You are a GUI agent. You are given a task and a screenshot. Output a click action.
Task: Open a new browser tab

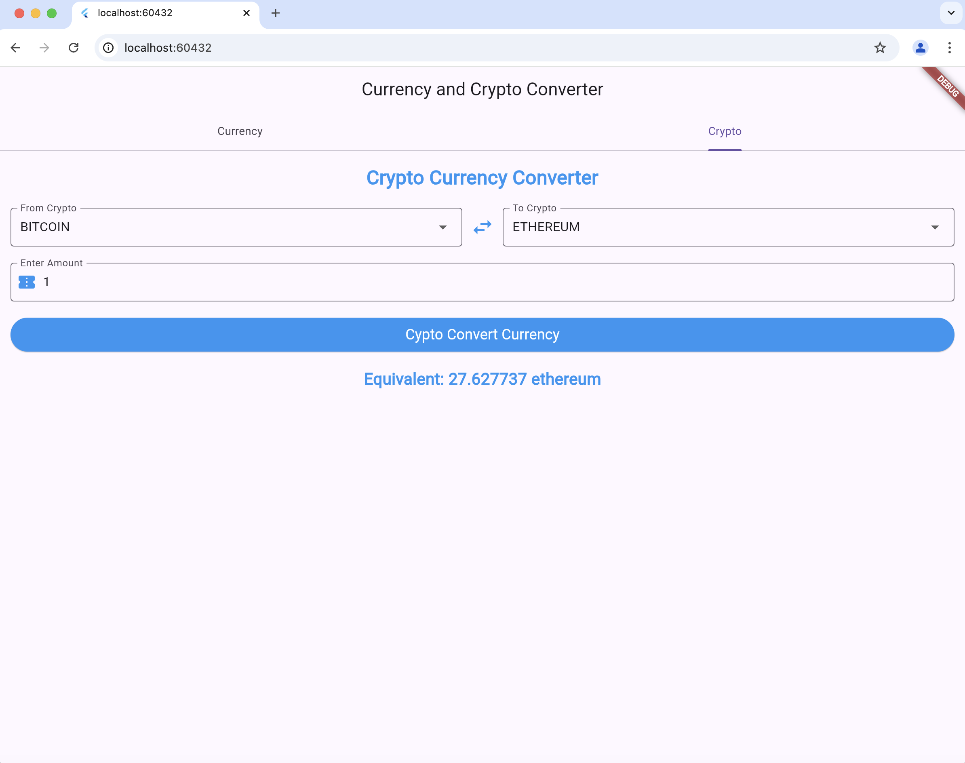point(275,13)
